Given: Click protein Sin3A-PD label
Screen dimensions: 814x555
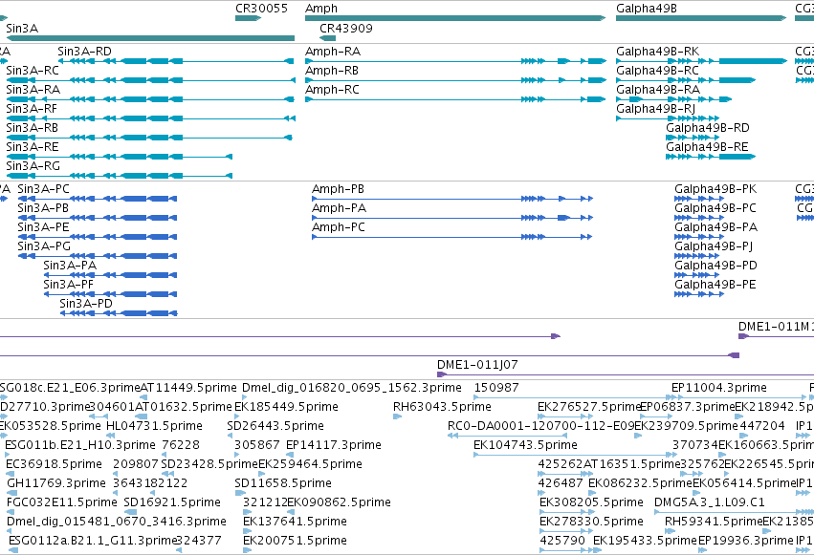Looking at the screenshot, I should [x=86, y=304].
